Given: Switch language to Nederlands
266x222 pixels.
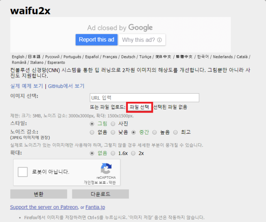Looking at the screenshot, I should click(223, 57).
